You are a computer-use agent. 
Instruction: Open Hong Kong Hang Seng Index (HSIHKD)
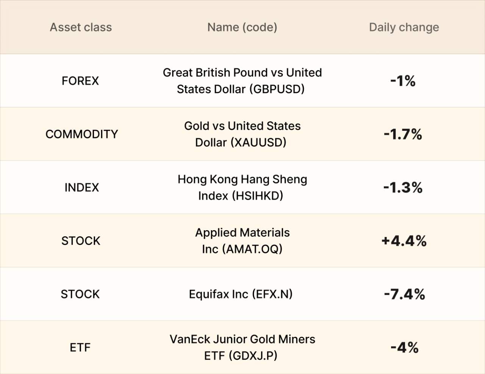click(242, 187)
